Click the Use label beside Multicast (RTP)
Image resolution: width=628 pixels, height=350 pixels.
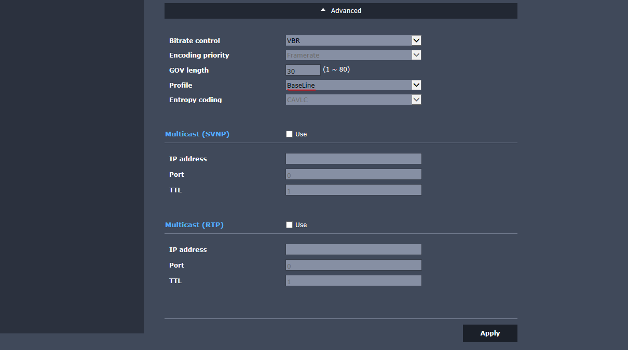pyautogui.click(x=301, y=225)
